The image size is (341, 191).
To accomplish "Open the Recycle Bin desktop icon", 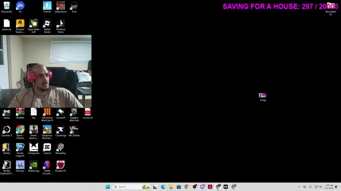I will click(7, 7).
